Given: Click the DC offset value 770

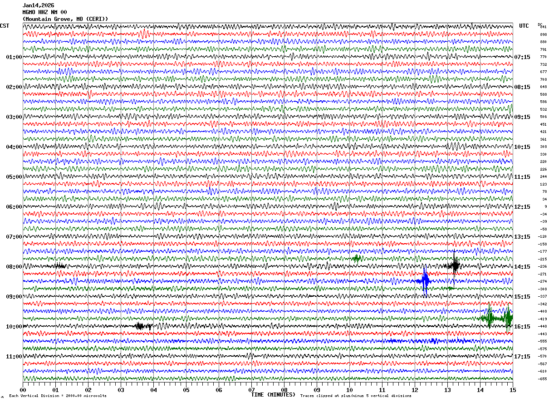Looking at the screenshot, I should tap(543, 57).
